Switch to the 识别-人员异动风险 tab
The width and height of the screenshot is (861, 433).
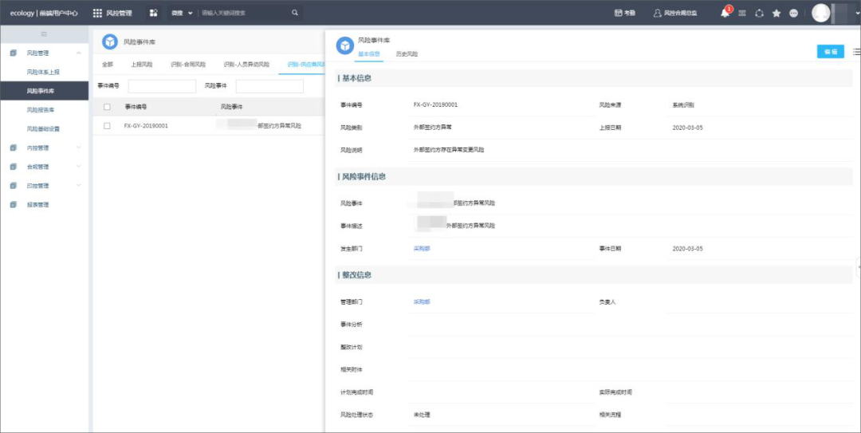point(246,65)
